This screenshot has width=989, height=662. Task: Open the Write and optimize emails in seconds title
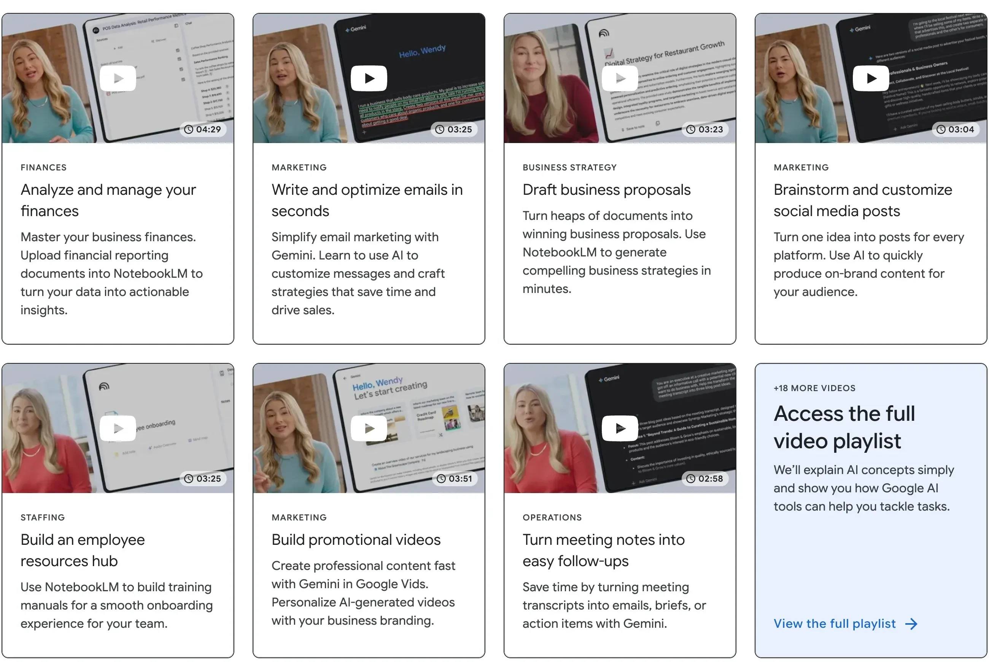367,200
